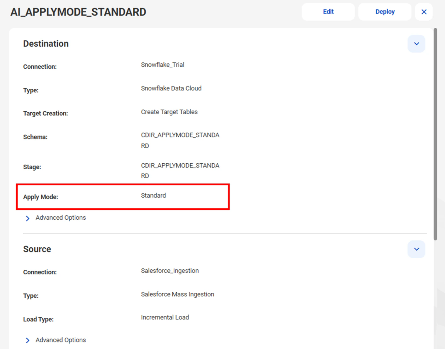Click the Source section heading
Image resolution: width=445 pixels, height=349 pixels.
[x=37, y=249]
